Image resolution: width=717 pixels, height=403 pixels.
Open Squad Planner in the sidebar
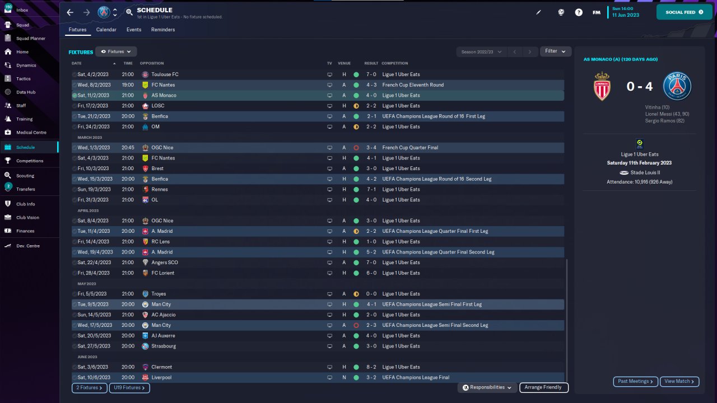coord(31,38)
